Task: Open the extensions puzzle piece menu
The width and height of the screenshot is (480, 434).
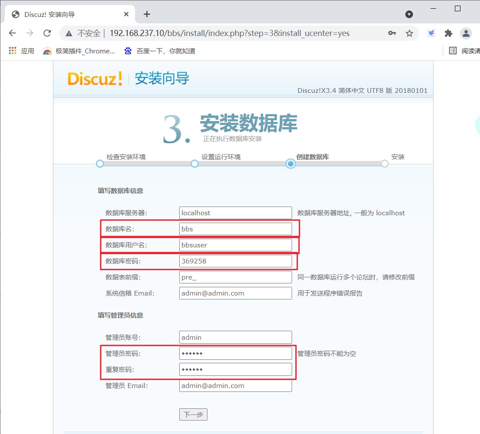Action: [x=448, y=33]
